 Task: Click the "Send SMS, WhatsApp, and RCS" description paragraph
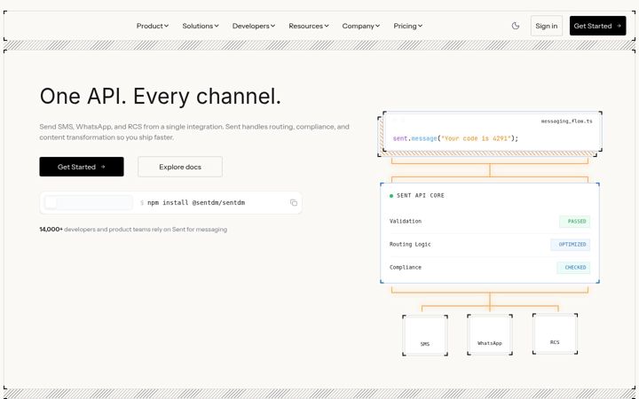tap(194, 132)
